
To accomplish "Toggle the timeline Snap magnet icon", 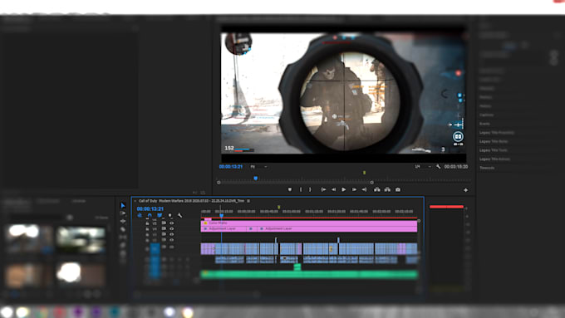I will pos(150,215).
